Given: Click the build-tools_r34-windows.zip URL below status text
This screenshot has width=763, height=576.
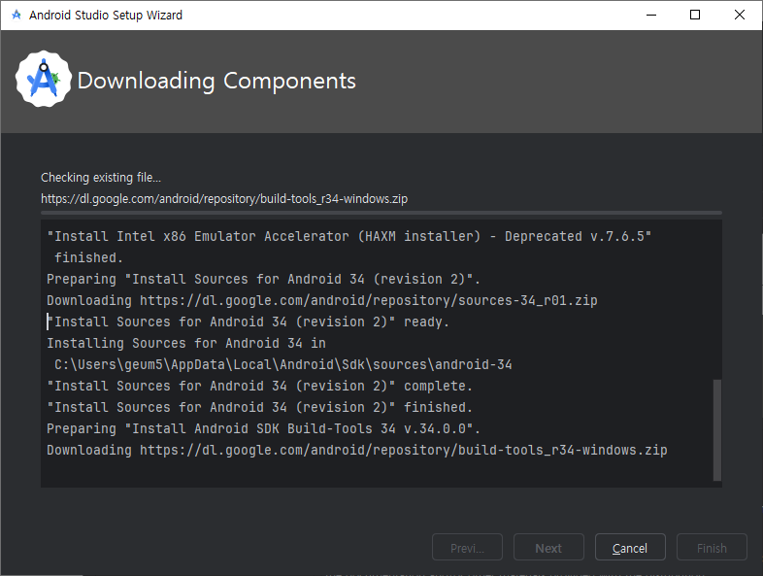Looking at the screenshot, I should (224, 199).
